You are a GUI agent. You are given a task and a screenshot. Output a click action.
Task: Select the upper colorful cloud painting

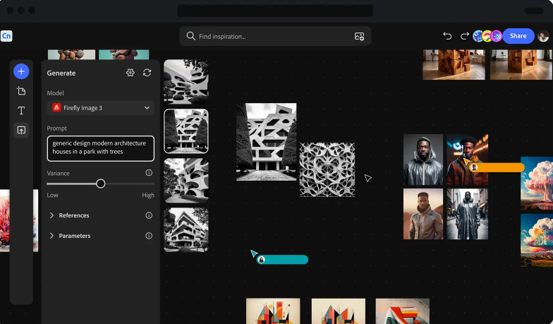coord(537,184)
